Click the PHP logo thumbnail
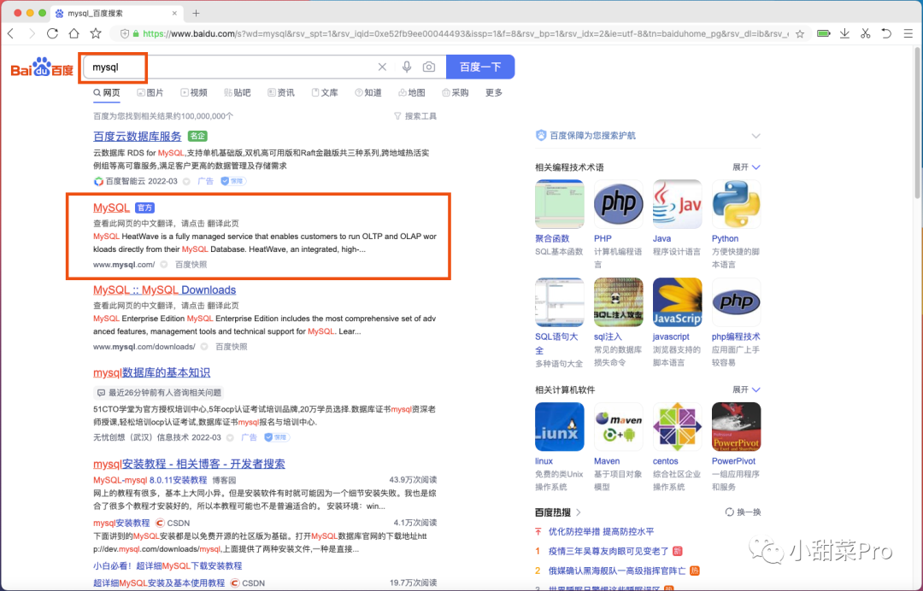This screenshot has width=923, height=591. pos(618,204)
